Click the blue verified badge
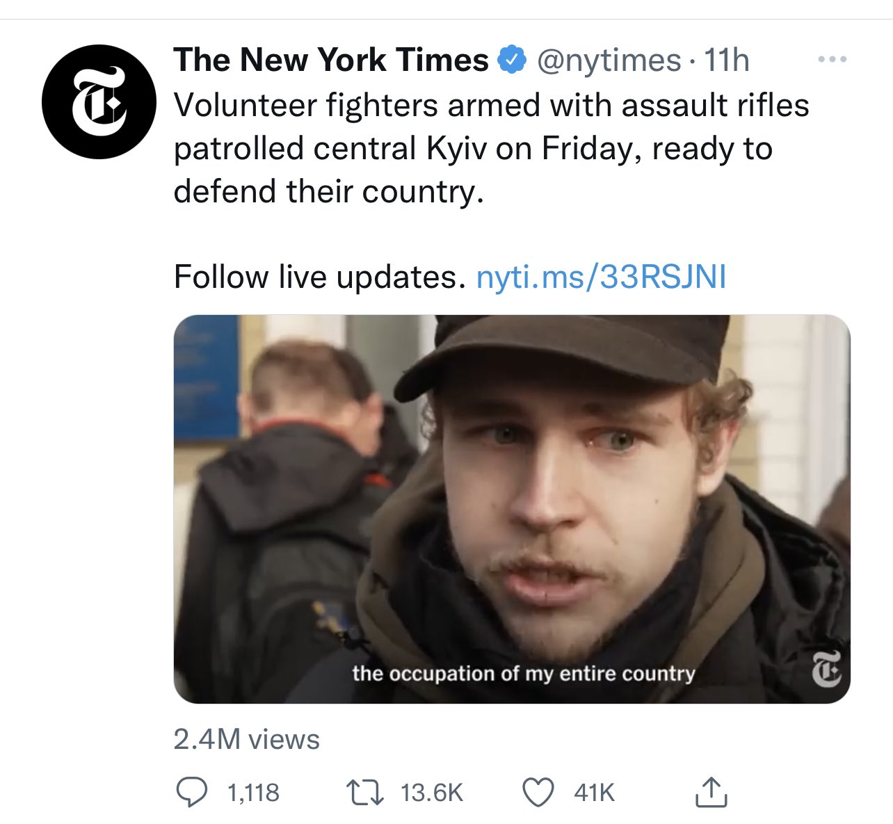 [512, 60]
